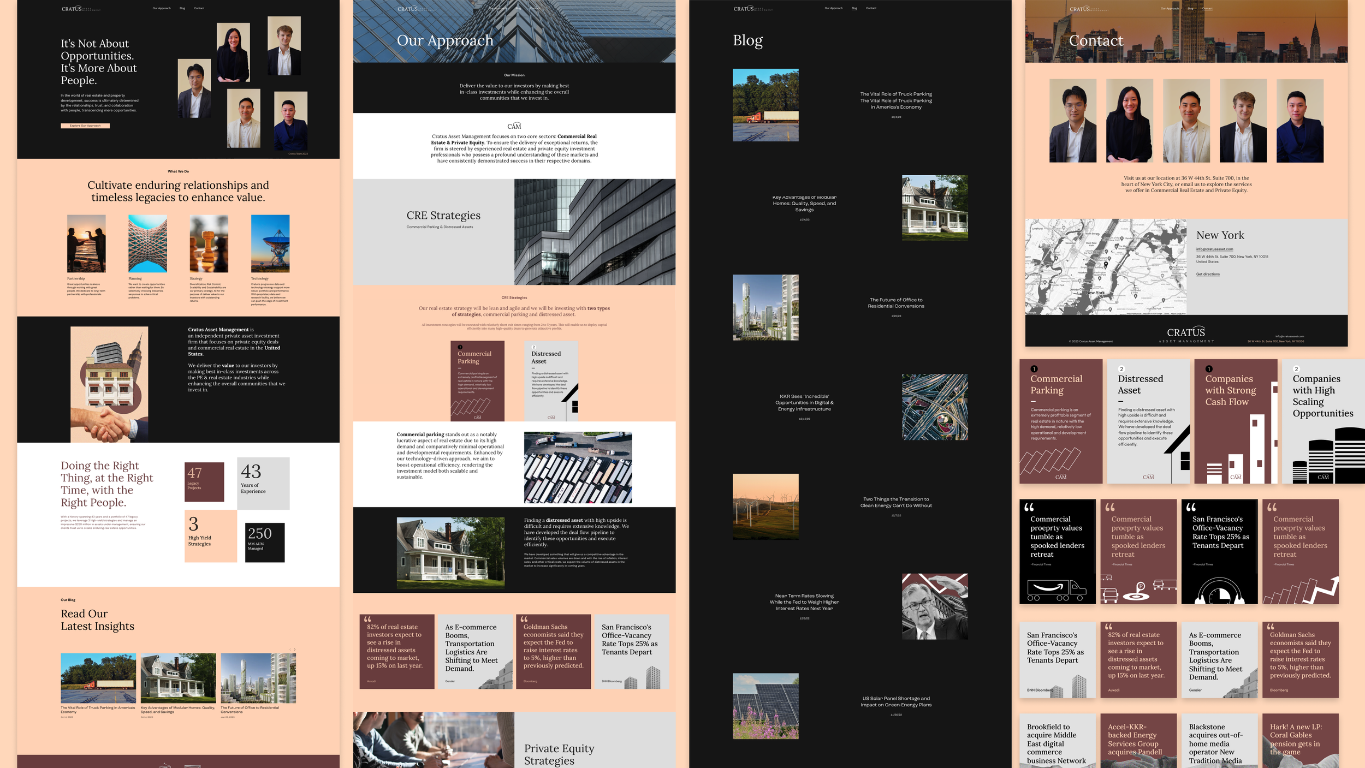Click the black location pin on map
The image size is (1365, 768).
pyautogui.click(x=1106, y=264)
